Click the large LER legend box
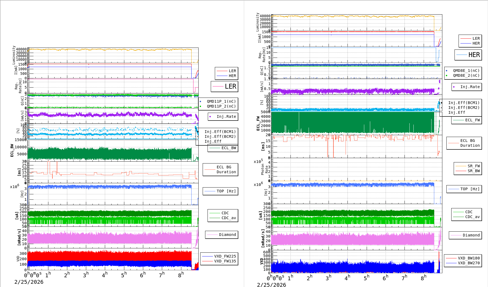Image resolution: width=488 pixels, height=287 pixels. point(224,86)
